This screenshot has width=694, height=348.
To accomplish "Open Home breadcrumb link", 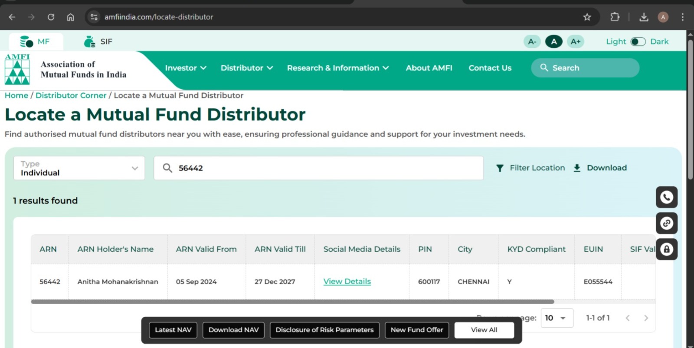I will click(x=16, y=95).
